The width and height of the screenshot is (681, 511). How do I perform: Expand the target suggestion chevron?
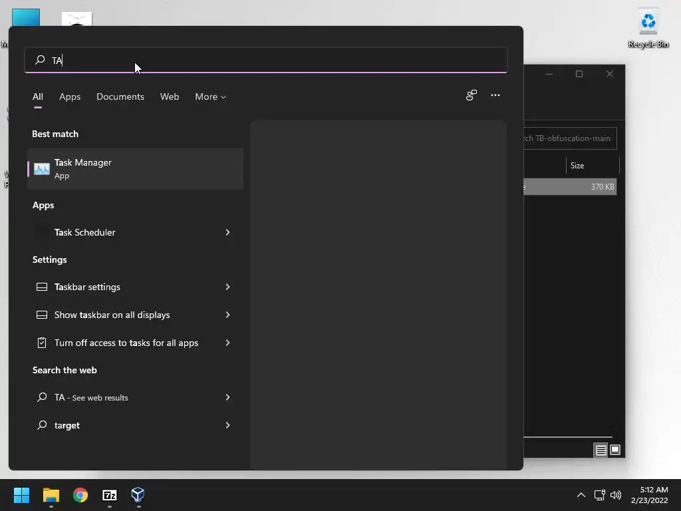227,425
